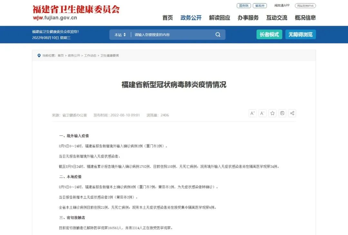Open the 本站 search scope dropdown
The width and height of the screenshot is (348, 235).
[120, 35]
